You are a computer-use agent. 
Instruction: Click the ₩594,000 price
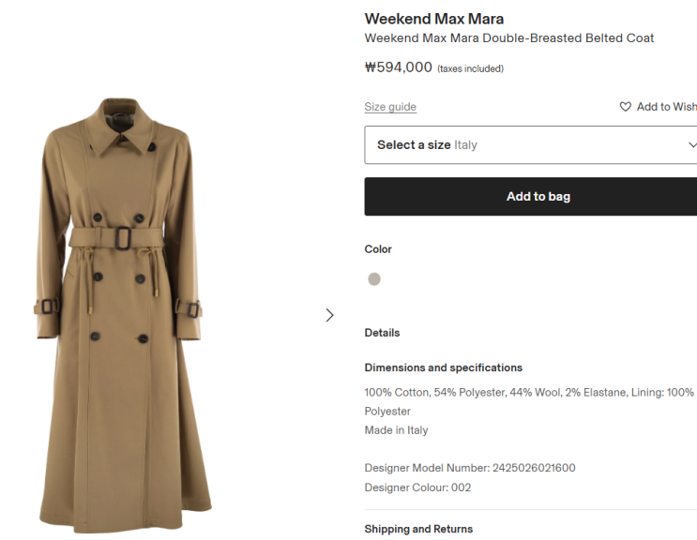click(398, 67)
